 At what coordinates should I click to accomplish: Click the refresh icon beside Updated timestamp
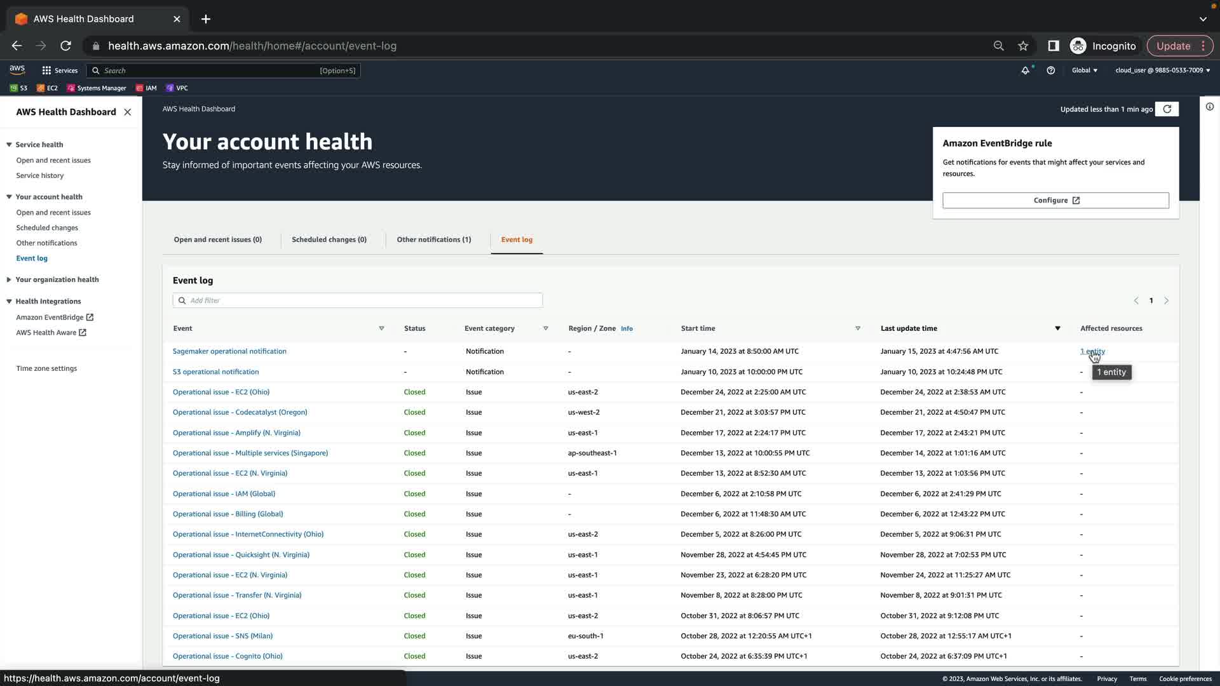(1167, 109)
